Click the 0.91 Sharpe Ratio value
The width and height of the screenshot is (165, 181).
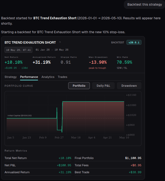point(66,62)
